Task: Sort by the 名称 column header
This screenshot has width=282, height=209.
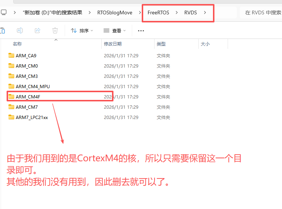Action: 17,44
